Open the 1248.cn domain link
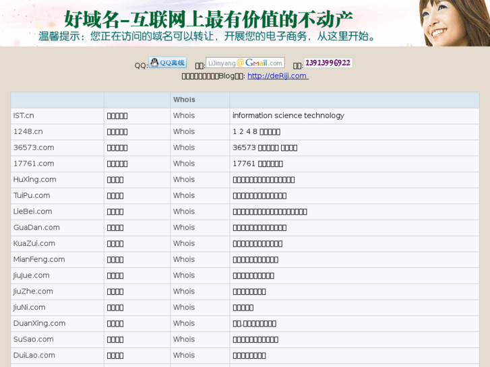The image size is (490, 367). click(28, 131)
